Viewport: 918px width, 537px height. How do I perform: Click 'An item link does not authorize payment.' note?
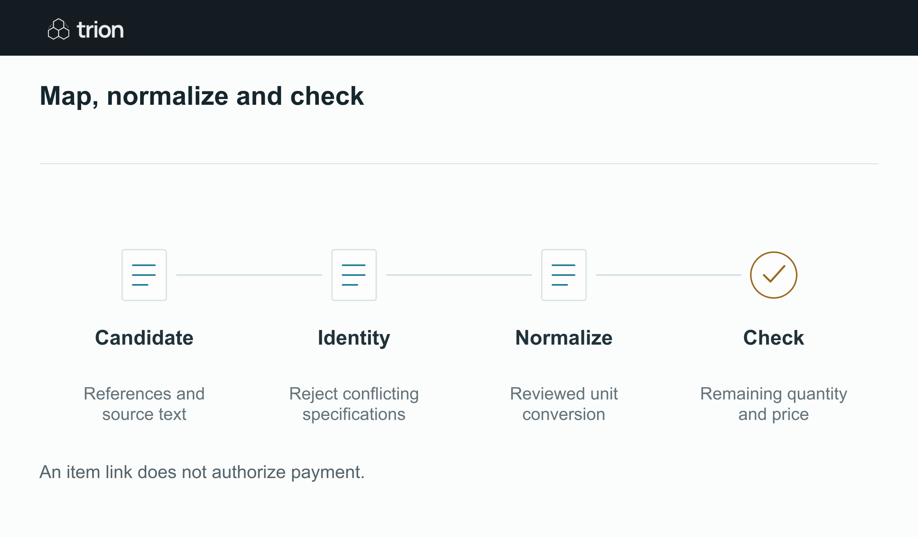[202, 472]
